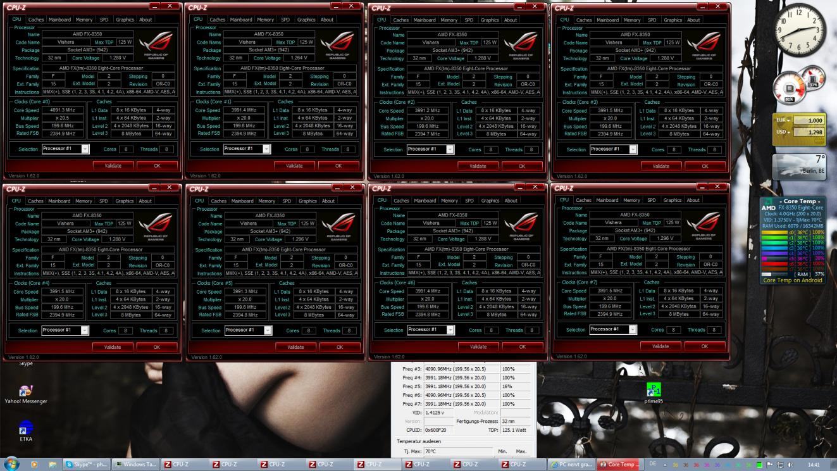Click the DE language indicator
The height and width of the screenshot is (471, 837).
tap(653, 464)
